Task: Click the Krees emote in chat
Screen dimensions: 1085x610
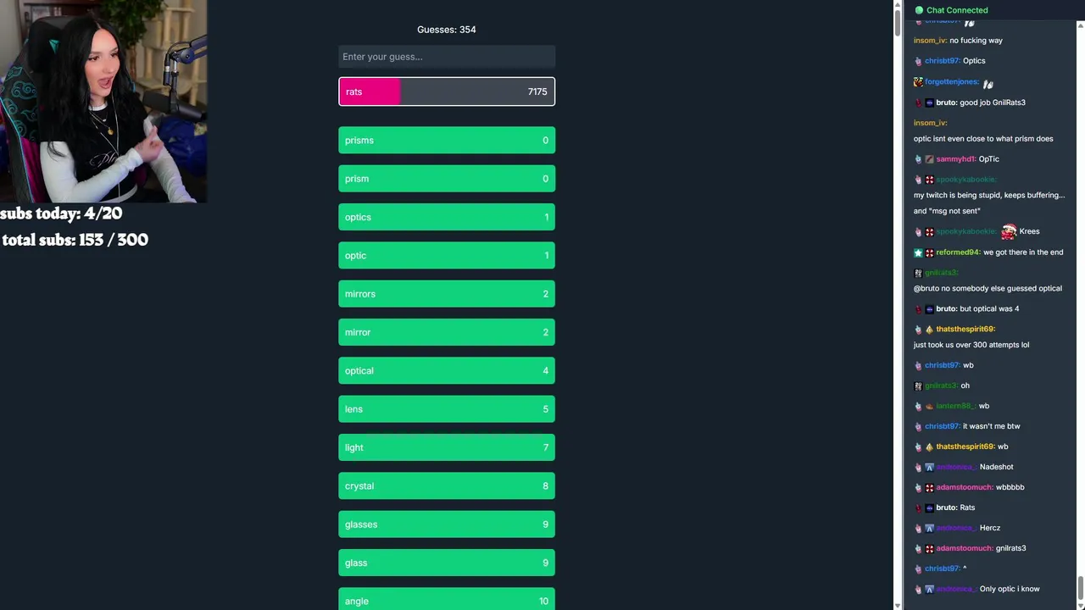Action: 1008,231
